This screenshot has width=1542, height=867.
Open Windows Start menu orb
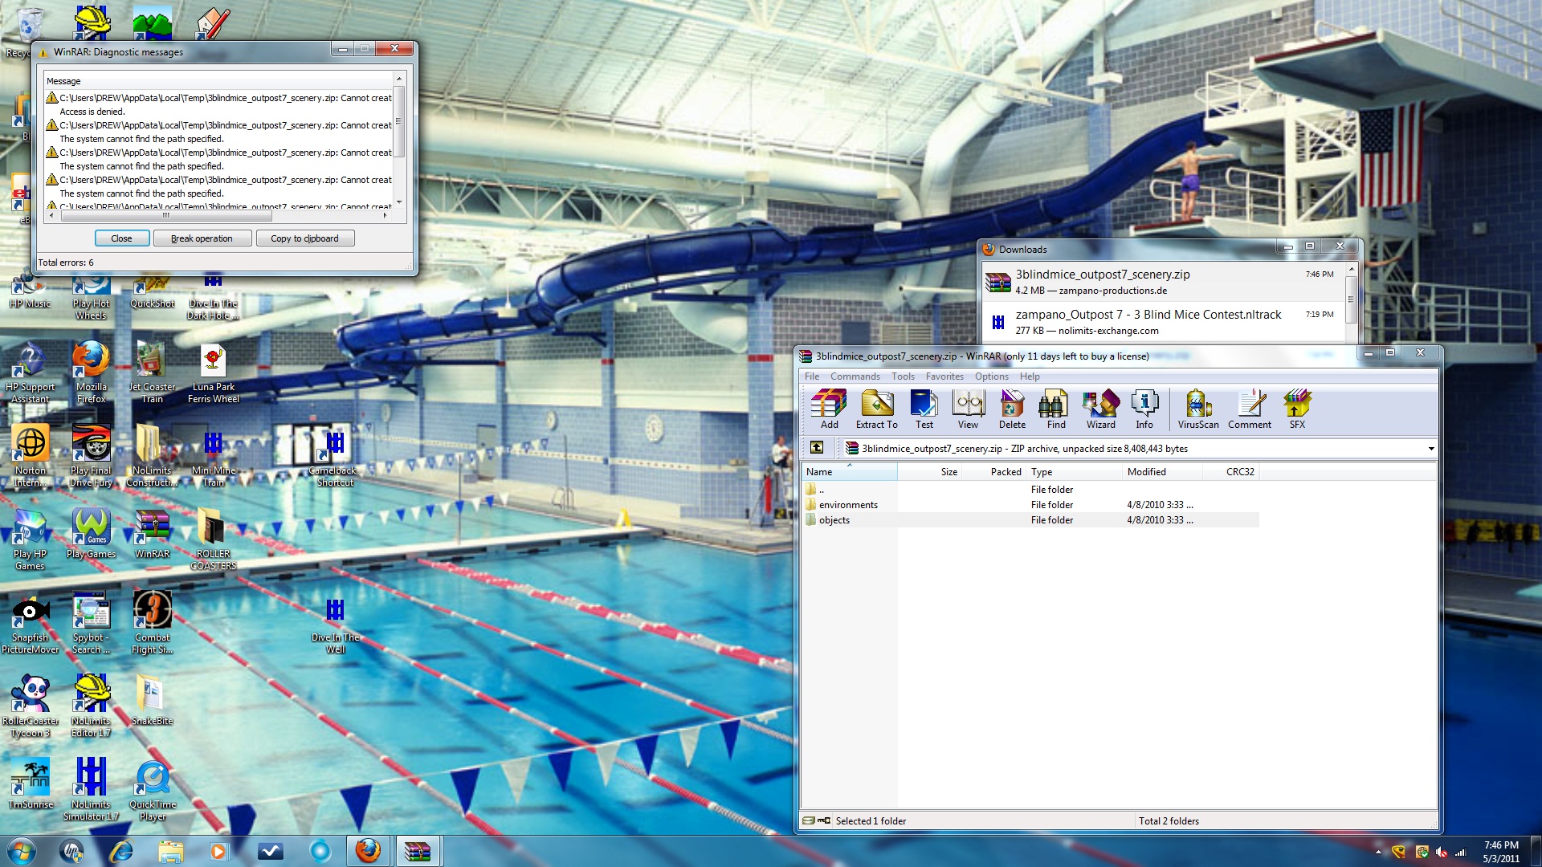click(x=22, y=851)
